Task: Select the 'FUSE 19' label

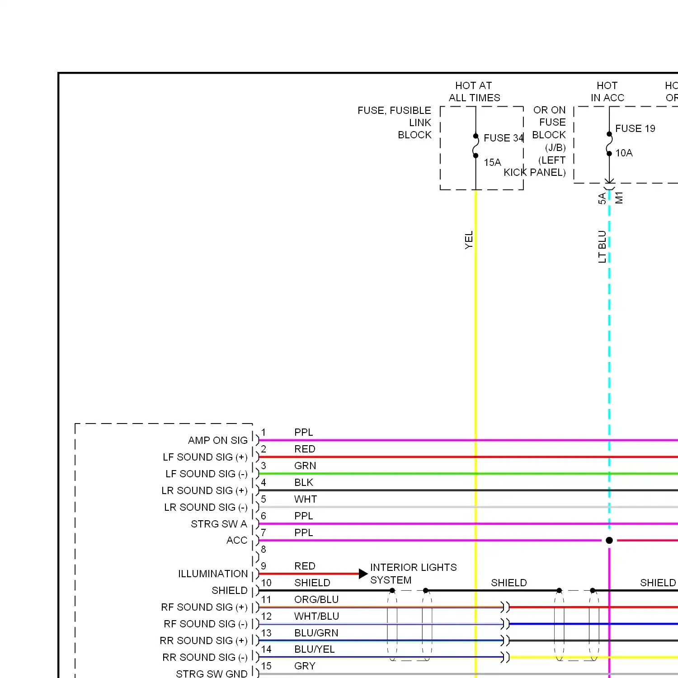Action: point(635,128)
